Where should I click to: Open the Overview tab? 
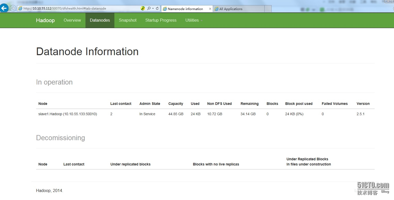pyautogui.click(x=72, y=20)
